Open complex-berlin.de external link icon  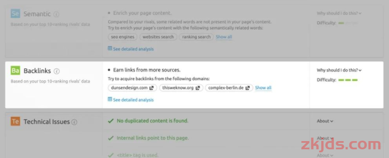247,88
